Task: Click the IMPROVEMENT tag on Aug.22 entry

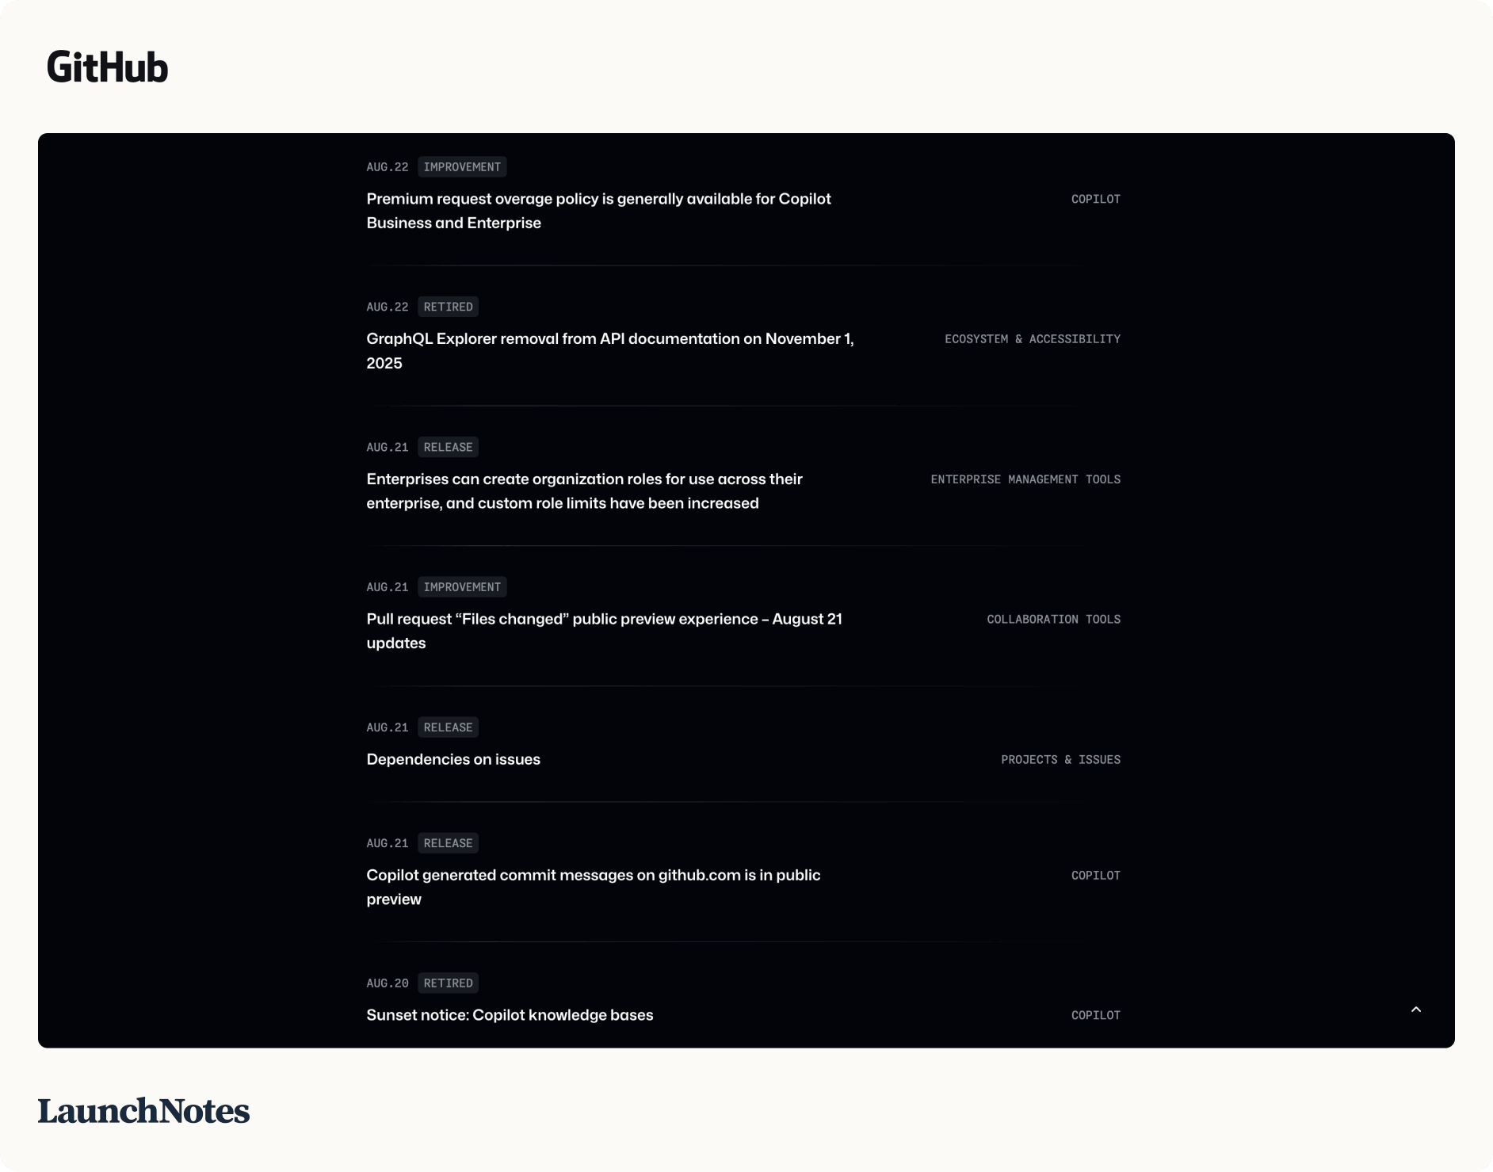Action: tap(462, 167)
